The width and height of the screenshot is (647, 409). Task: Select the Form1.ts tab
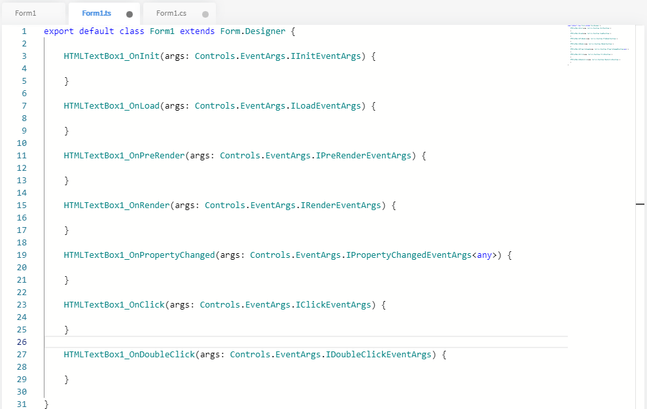click(x=96, y=13)
